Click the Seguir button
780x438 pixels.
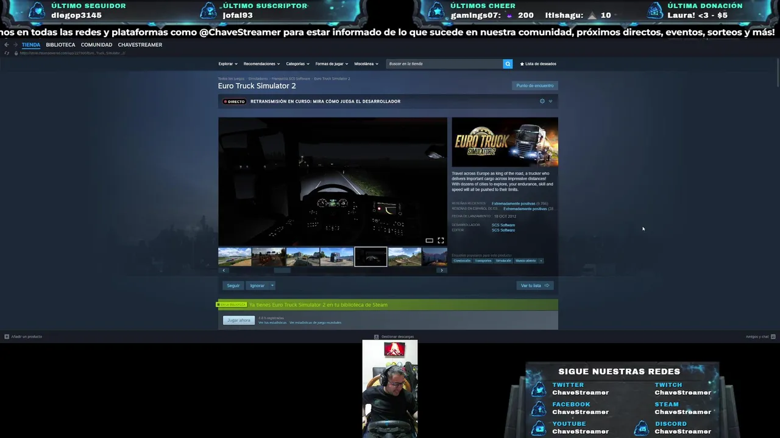point(233,285)
